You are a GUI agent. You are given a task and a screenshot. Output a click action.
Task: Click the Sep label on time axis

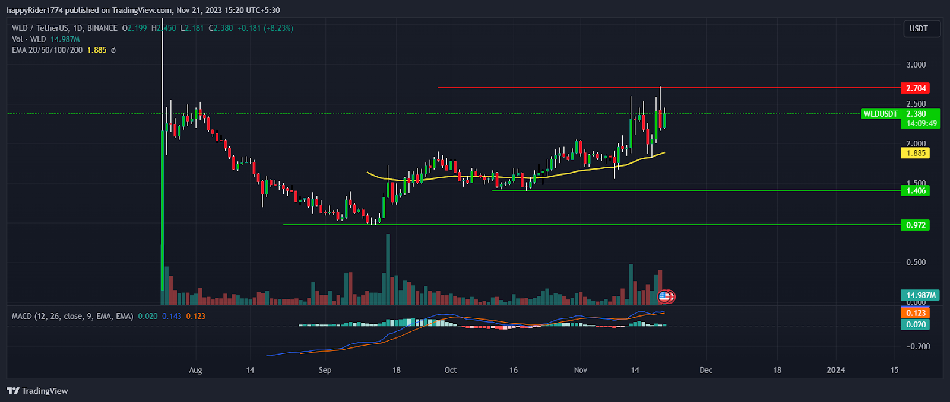(325, 370)
